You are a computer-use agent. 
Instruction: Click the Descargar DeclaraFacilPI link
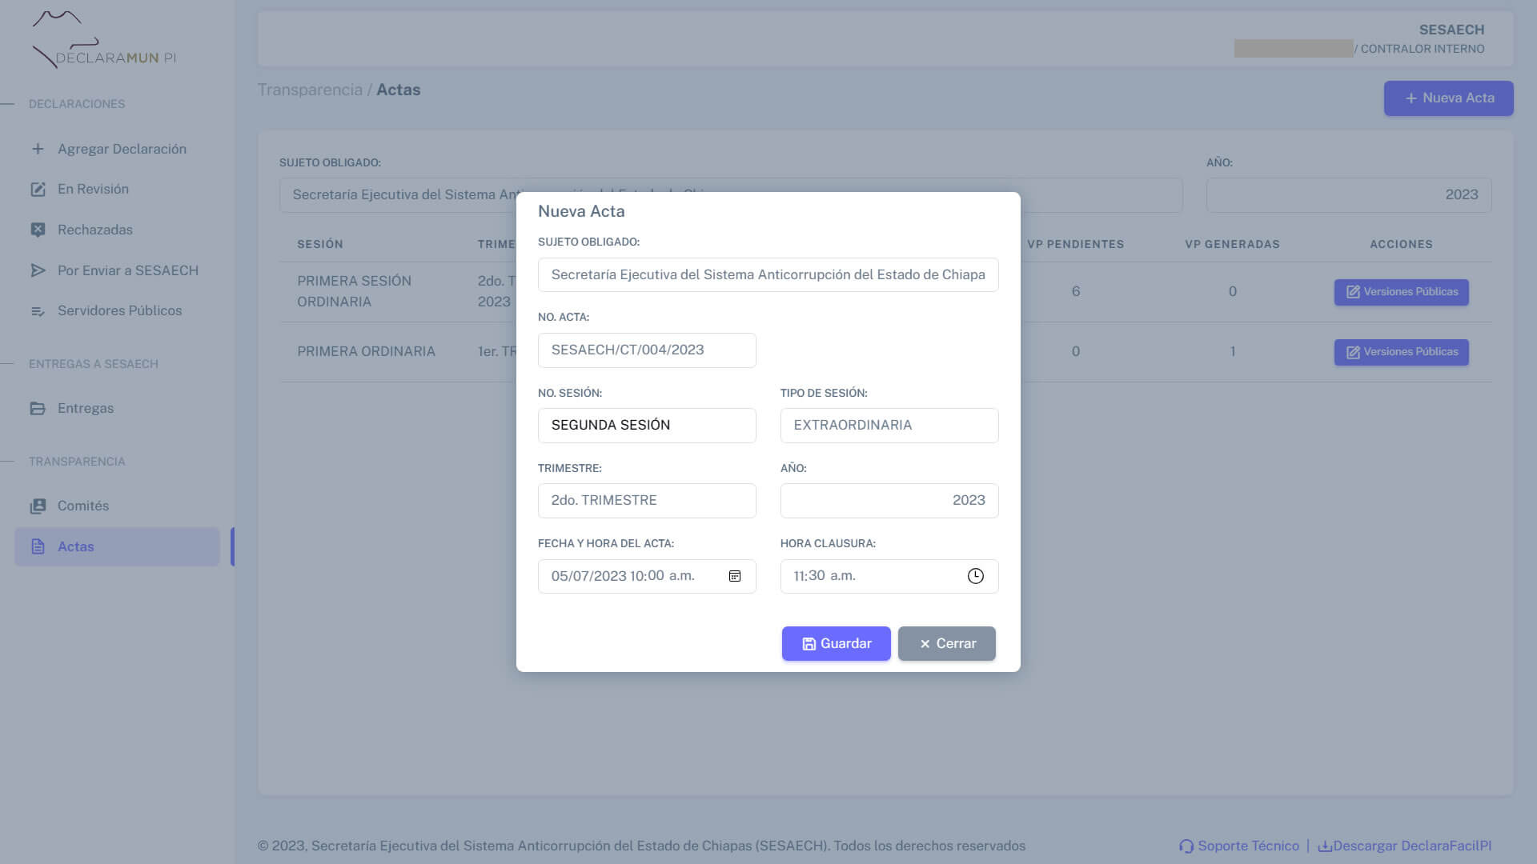(1405, 846)
